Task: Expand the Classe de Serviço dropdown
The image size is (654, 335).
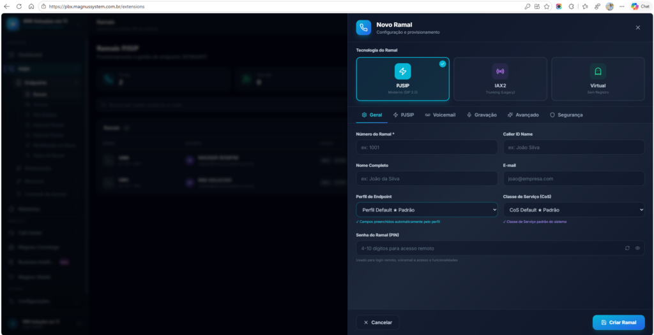Action: coord(574,210)
